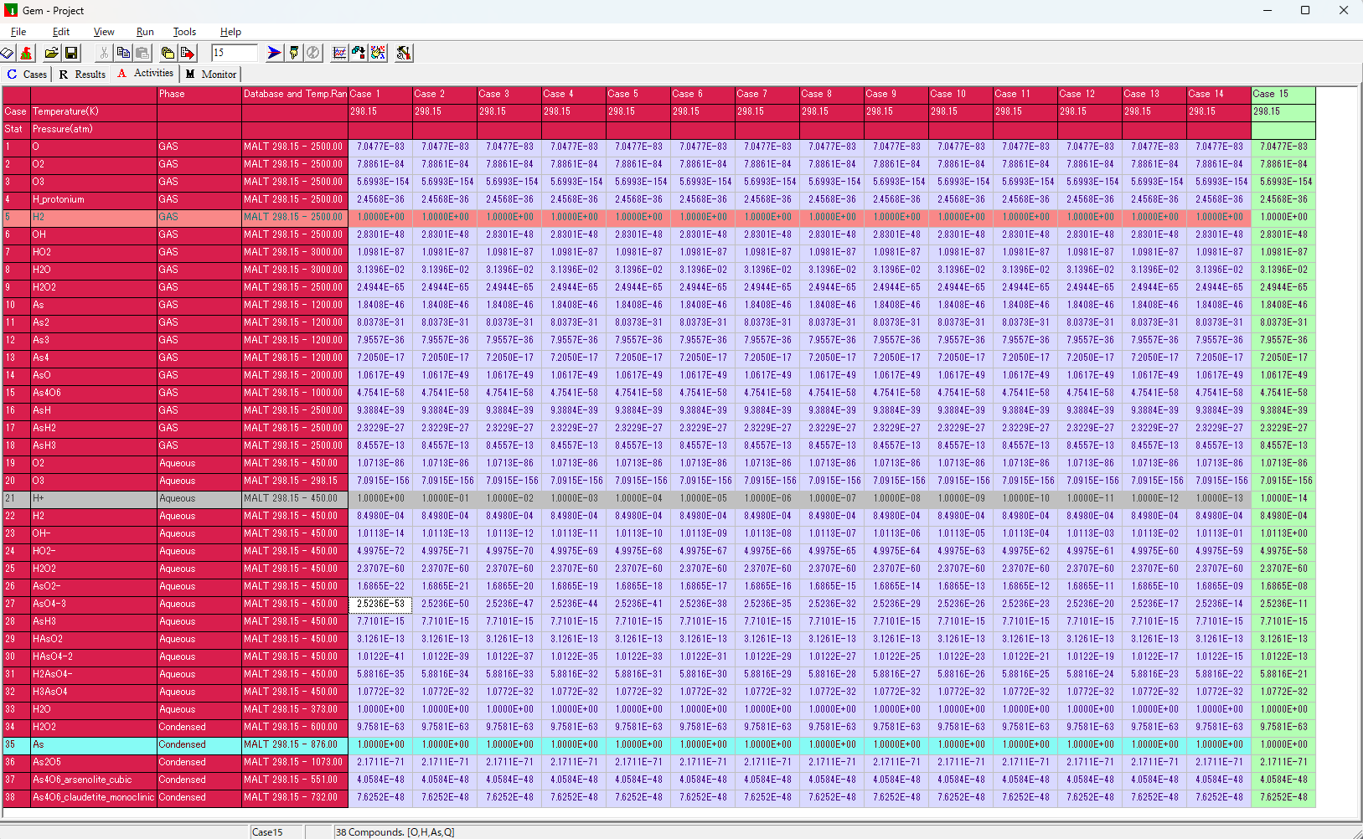Click the hand over scatter plot icon
Viewport: 1363px width, 839px height.
click(379, 53)
